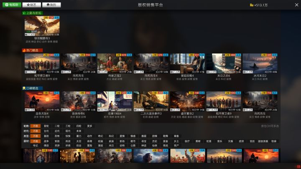Filter era by 现代
The width and height of the screenshot is (301, 169).
point(68,131)
